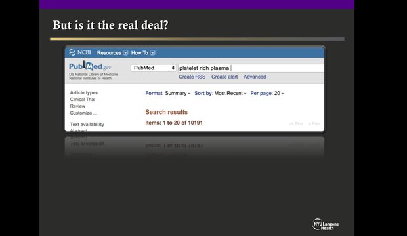Click the Create alert link

coord(225,77)
